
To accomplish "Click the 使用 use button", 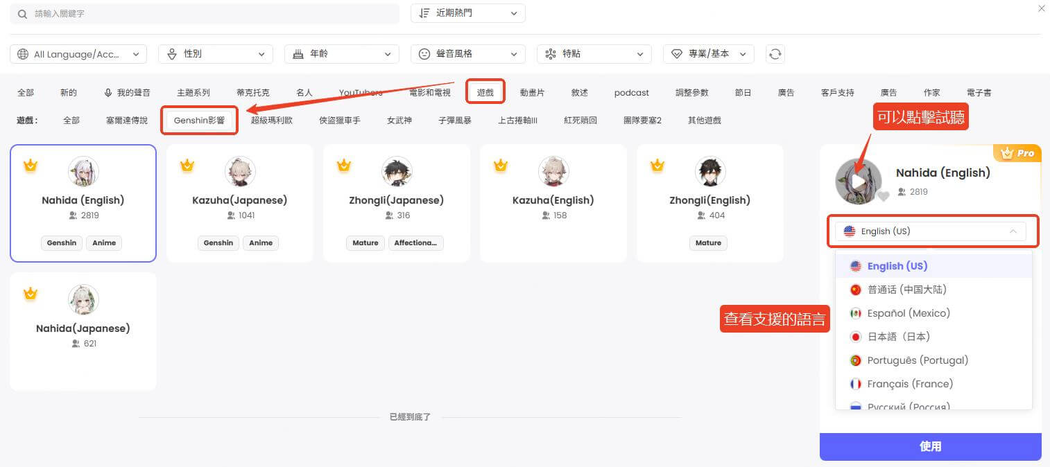I will [x=931, y=447].
